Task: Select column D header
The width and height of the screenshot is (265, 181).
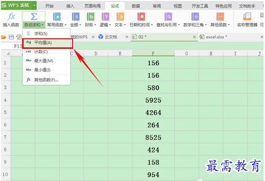Action: point(96,54)
